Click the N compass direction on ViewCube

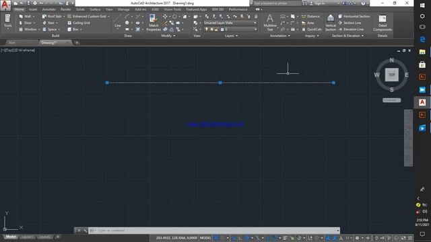coord(392,60)
